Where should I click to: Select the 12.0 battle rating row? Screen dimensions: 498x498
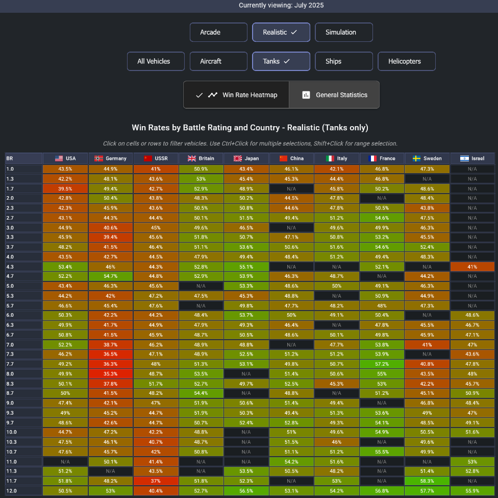[24, 491]
